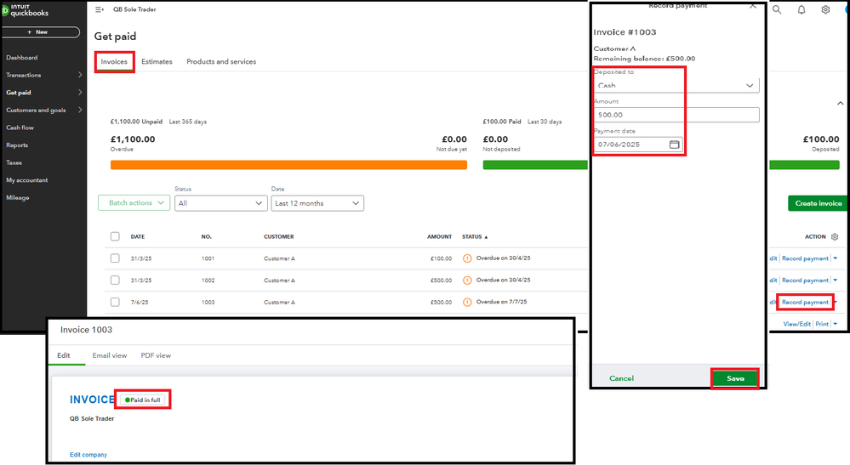Record payment for invoice 1003
The width and height of the screenshot is (850, 465).
(805, 302)
